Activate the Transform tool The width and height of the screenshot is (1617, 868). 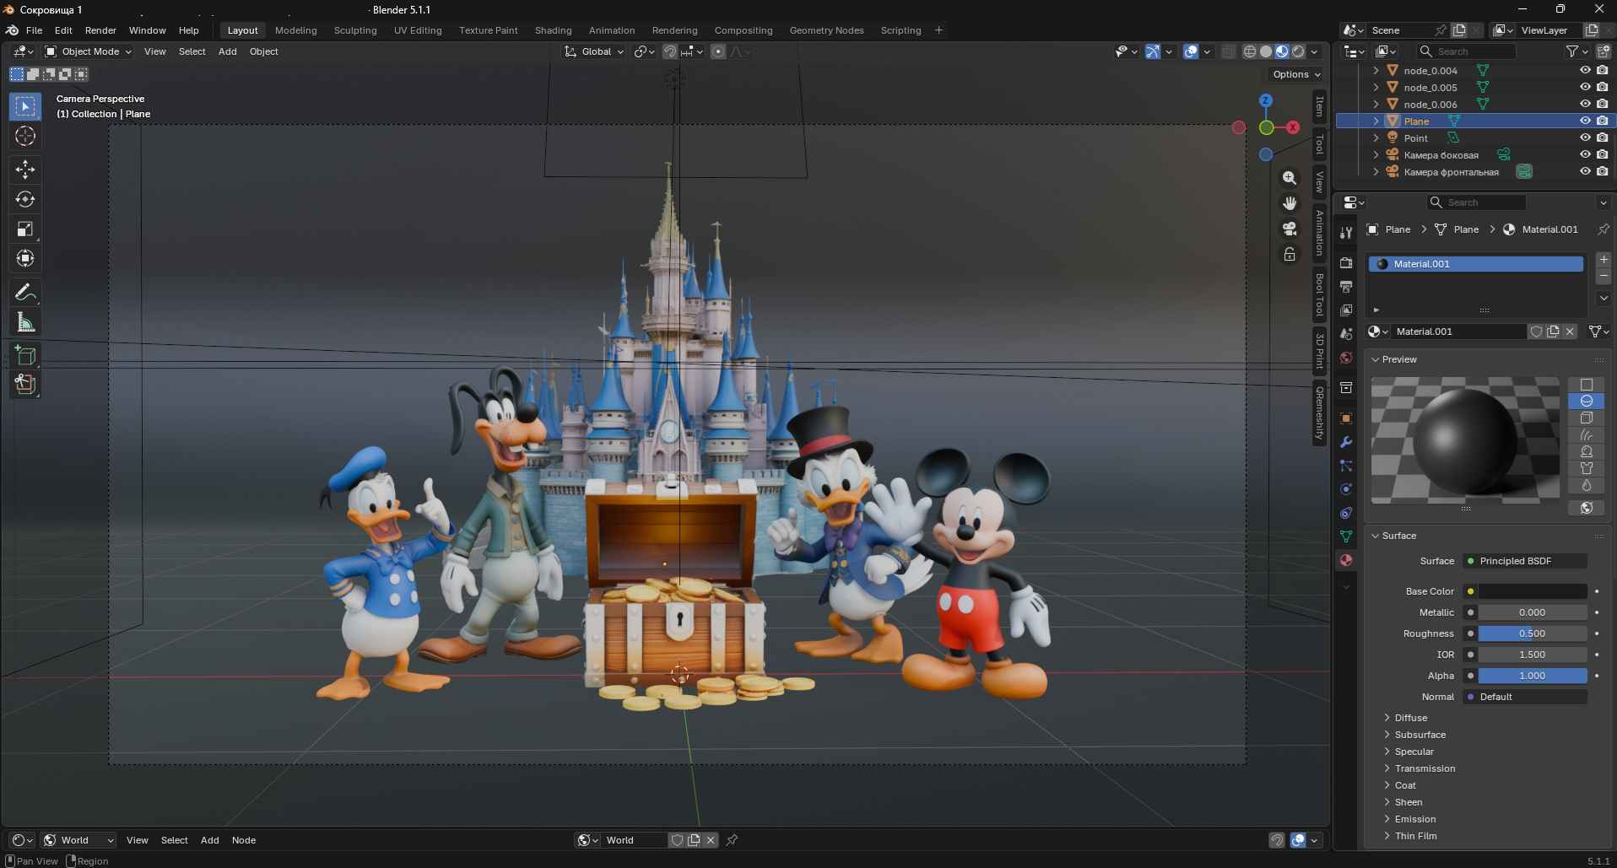[25, 258]
